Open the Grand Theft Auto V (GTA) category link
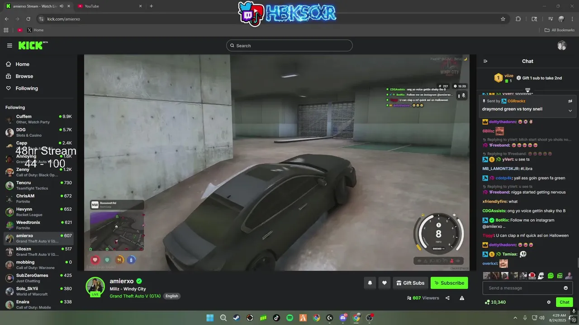 click(x=135, y=296)
